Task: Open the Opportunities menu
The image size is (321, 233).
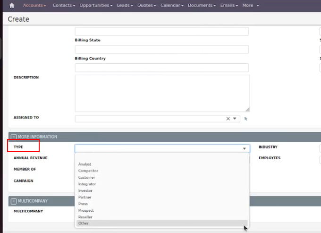Action: click(x=96, y=6)
